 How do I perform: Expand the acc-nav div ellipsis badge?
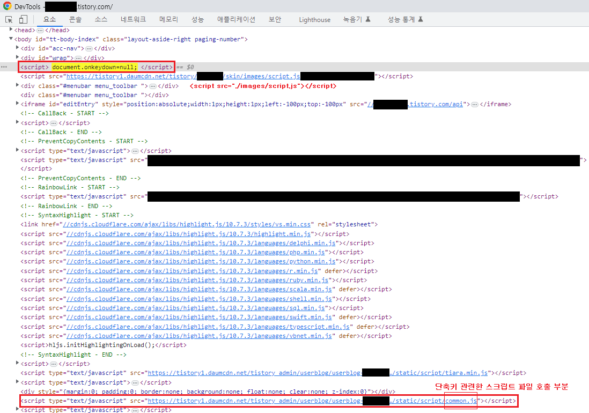pos(89,48)
